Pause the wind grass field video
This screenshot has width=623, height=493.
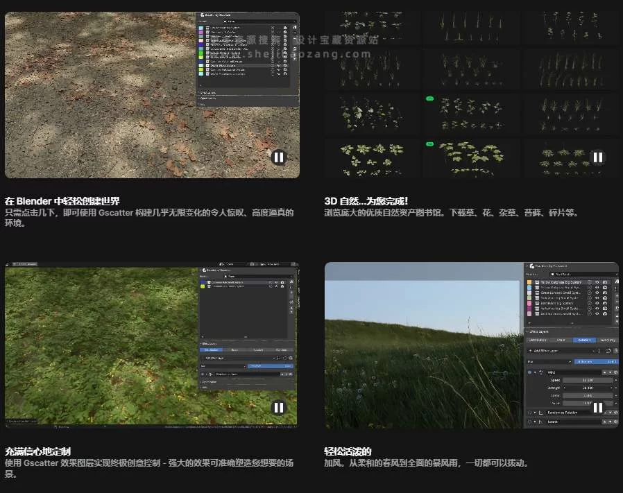(597, 408)
